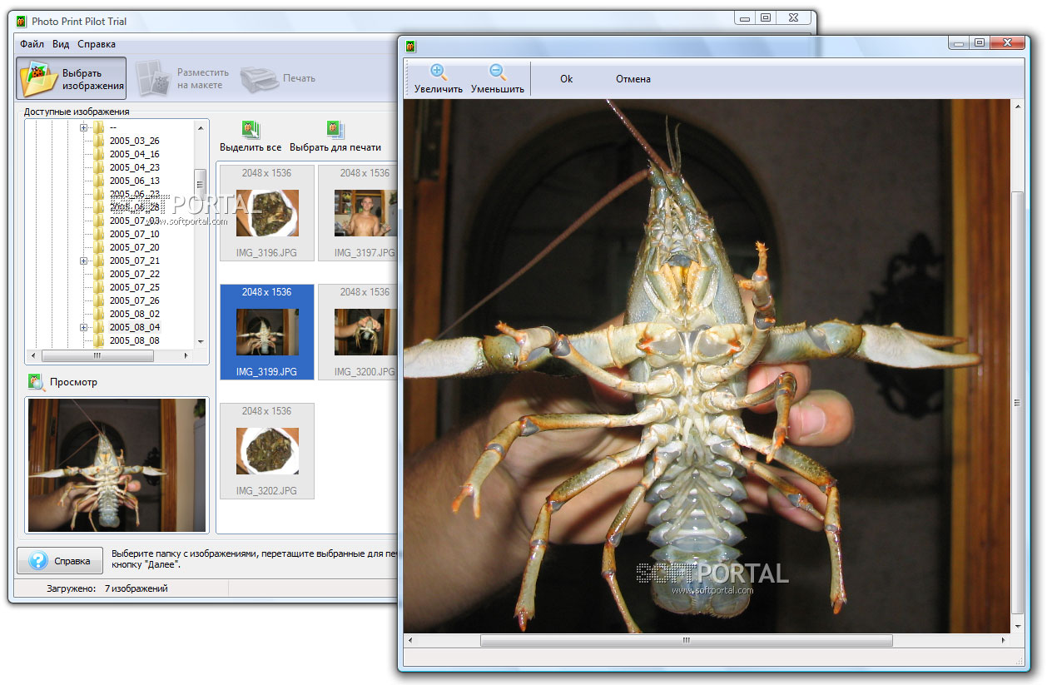1047x685 pixels.
Task: Expand the '--' folder node
Action: pos(83,127)
